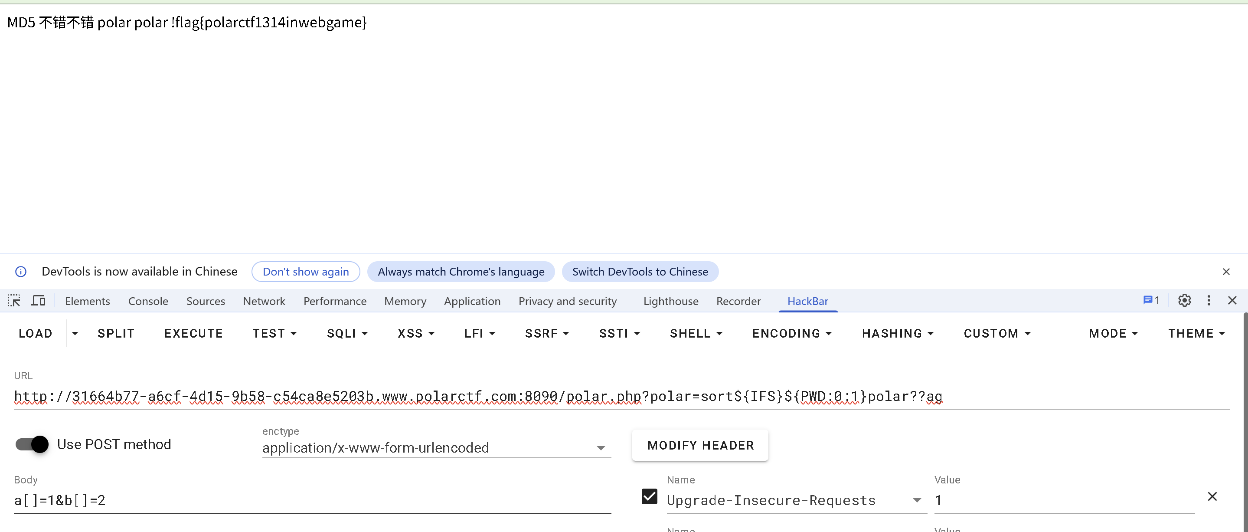Image resolution: width=1248 pixels, height=532 pixels.
Task: Toggle the device toolbar icon
Action: 38,301
